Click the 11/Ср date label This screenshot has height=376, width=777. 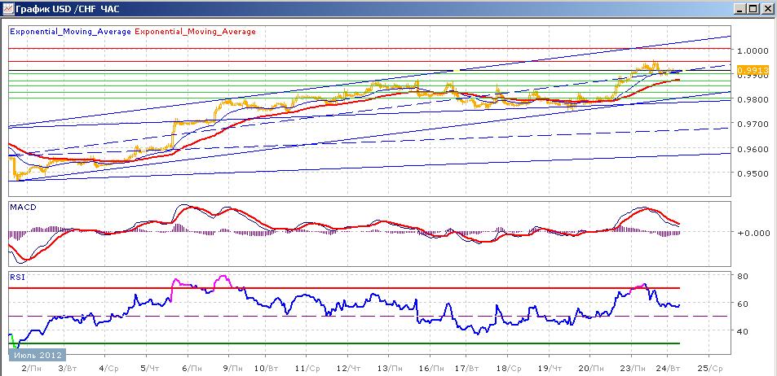click(x=306, y=369)
